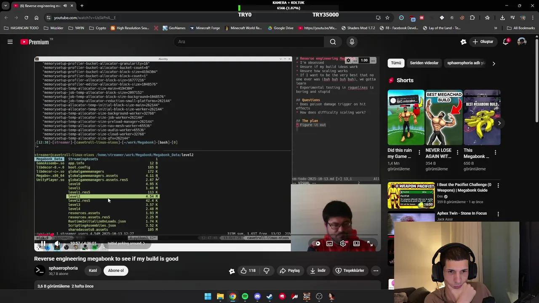The width and height of the screenshot is (539, 303).
Task: Switch to theater mode
Action: 356,243
